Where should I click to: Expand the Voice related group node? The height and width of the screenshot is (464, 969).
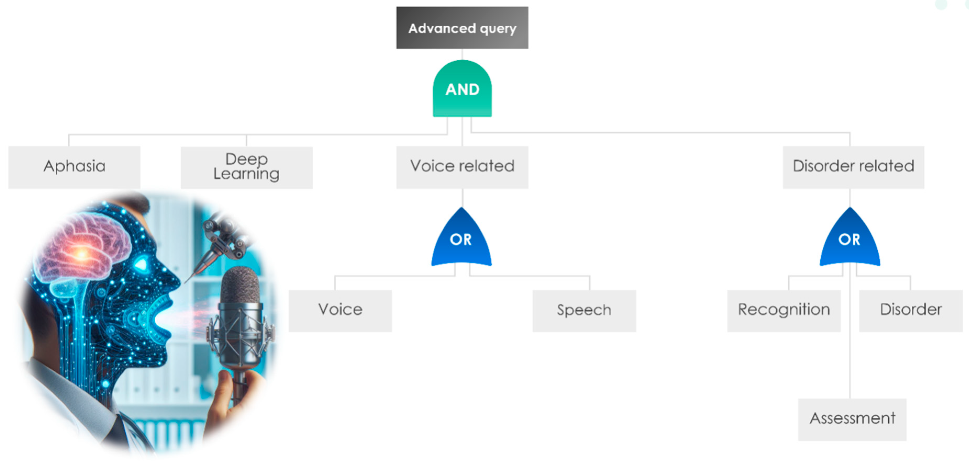pos(462,167)
